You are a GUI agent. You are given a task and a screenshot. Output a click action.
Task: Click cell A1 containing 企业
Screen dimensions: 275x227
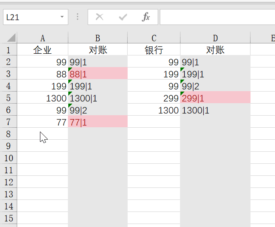[43, 49]
